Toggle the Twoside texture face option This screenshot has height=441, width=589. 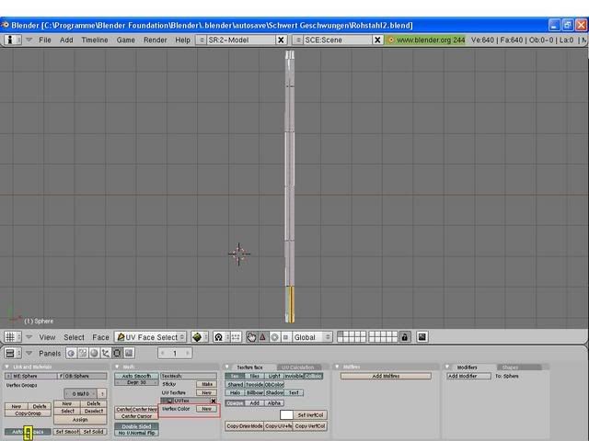[x=254, y=384]
